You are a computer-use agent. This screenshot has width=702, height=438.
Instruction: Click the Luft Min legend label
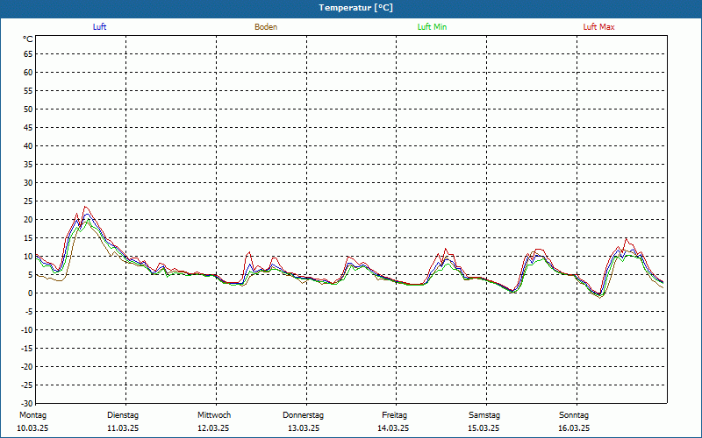[x=432, y=27]
